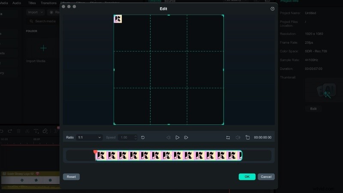
Task: Step back to the previous frame
Action: click(x=168, y=137)
